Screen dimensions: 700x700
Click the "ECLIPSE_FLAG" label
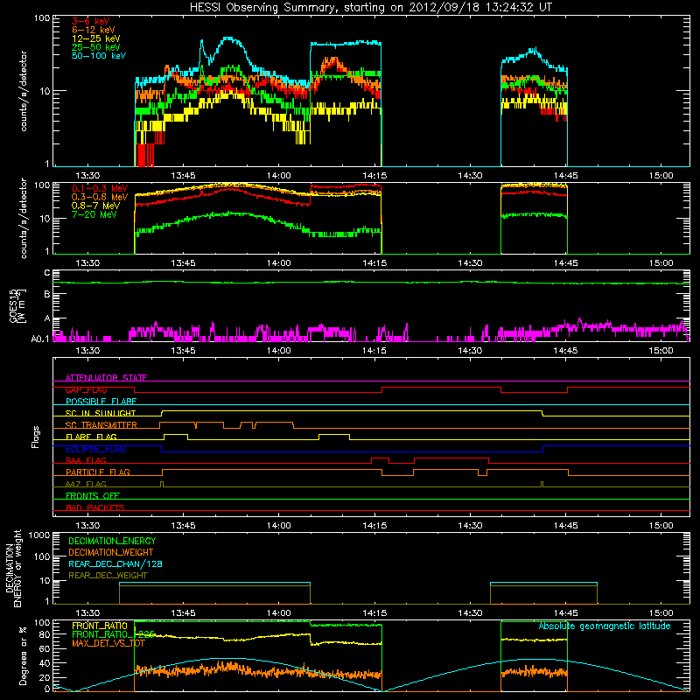95,449
